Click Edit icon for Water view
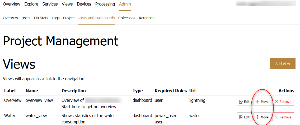The width and height of the screenshot is (300, 125). click(x=241, y=117)
